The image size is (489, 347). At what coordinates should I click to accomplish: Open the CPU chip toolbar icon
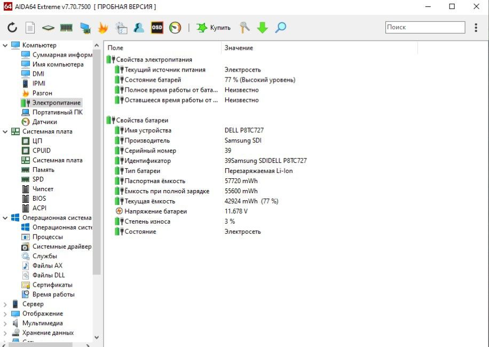pyautogui.click(x=48, y=28)
